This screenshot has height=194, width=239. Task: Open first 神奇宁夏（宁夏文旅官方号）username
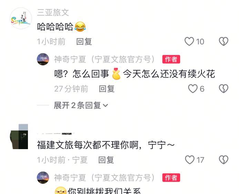tap(104, 59)
